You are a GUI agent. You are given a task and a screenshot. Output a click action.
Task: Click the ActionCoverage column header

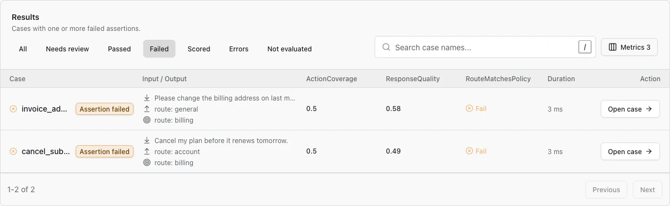tap(331, 79)
